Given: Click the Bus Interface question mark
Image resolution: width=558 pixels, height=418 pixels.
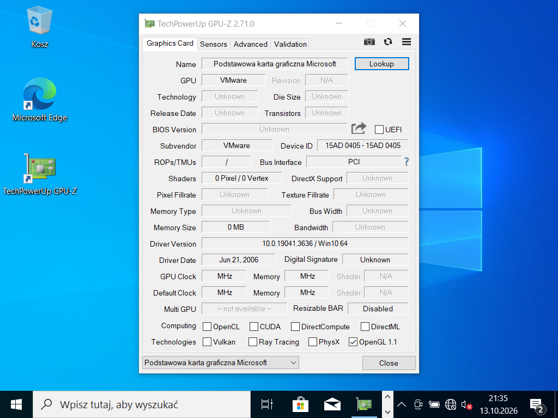Looking at the screenshot, I should pyautogui.click(x=407, y=162).
